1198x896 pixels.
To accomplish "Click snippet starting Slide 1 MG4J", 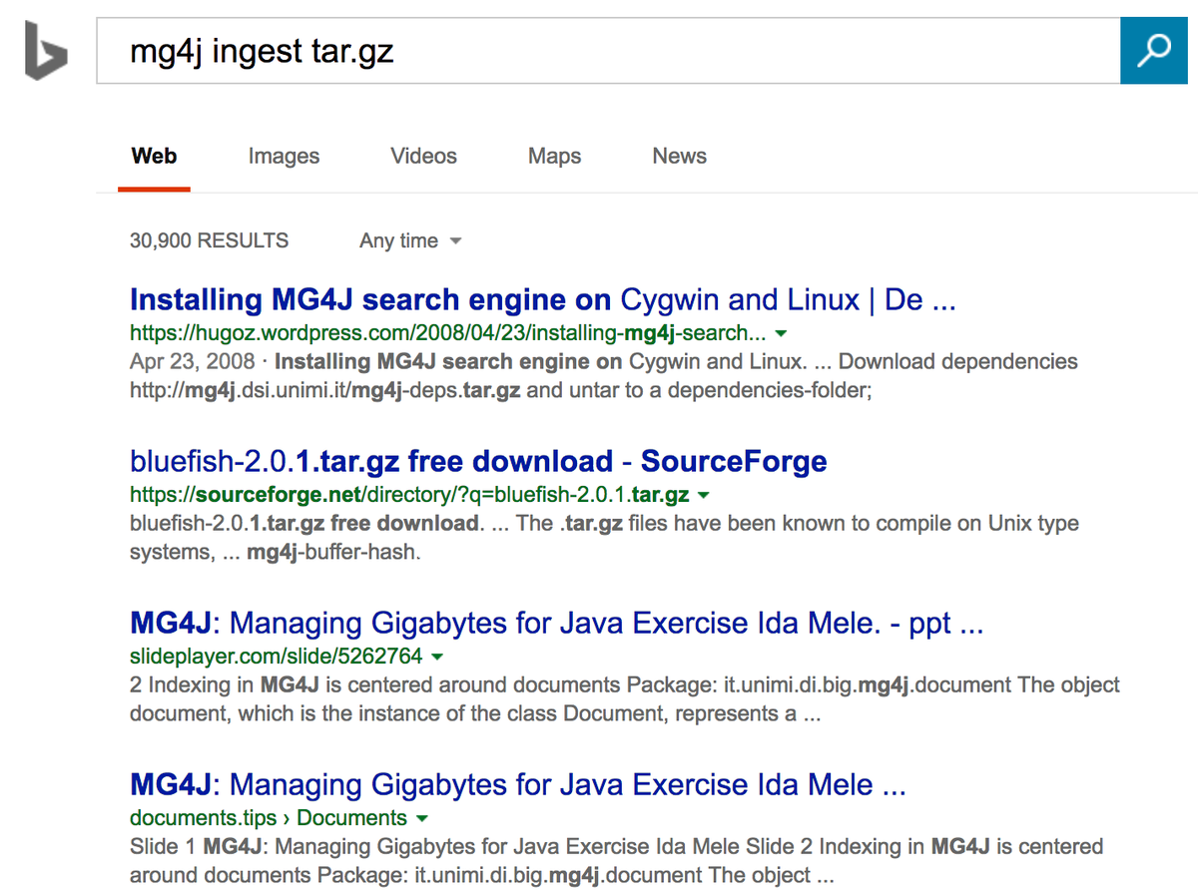I will (x=616, y=861).
